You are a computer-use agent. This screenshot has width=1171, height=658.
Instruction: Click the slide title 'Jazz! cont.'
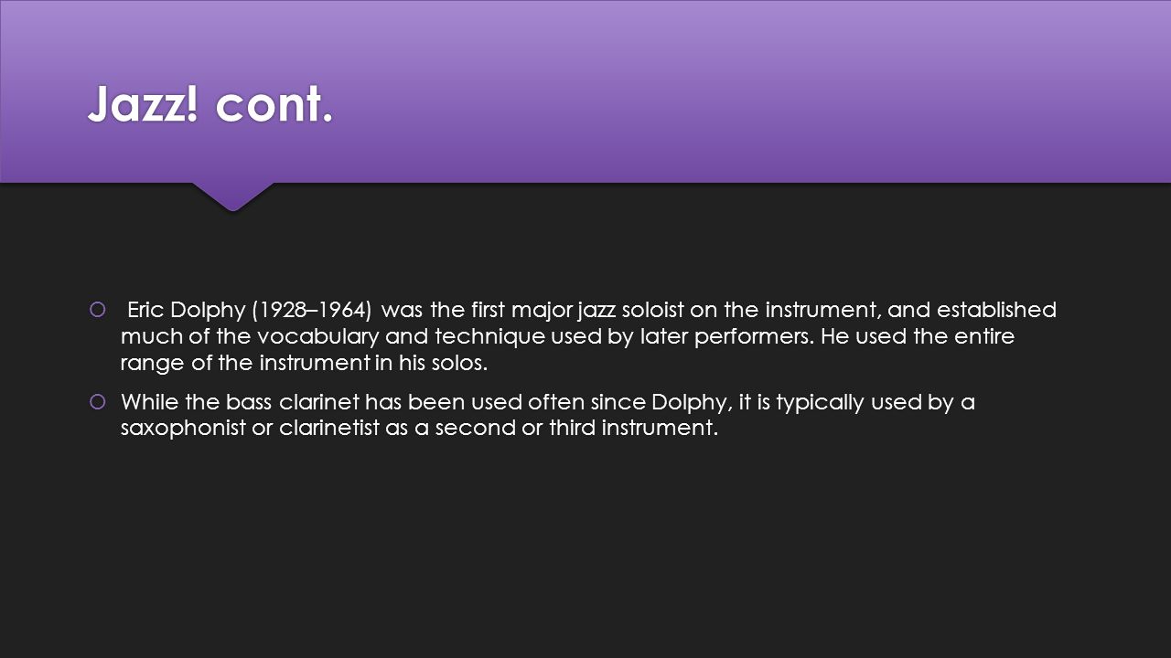pyautogui.click(x=209, y=105)
